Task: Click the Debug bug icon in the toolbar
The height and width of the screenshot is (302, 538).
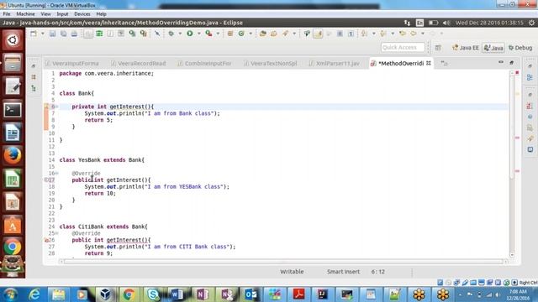Action: click(x=171, y=34)
